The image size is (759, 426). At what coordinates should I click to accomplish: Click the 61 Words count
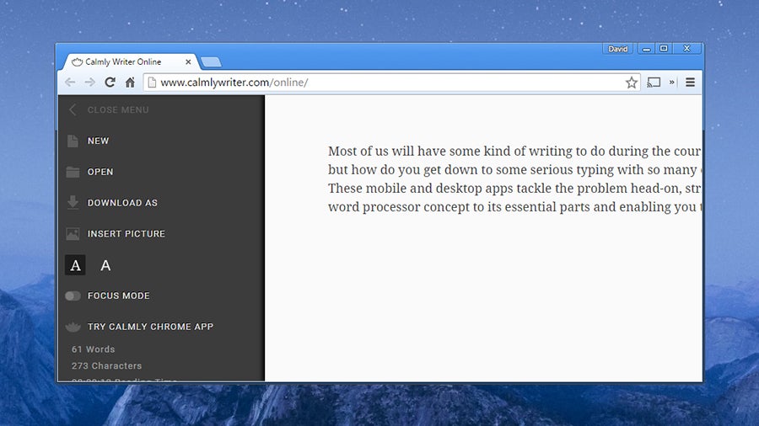(x=94, y=349)
